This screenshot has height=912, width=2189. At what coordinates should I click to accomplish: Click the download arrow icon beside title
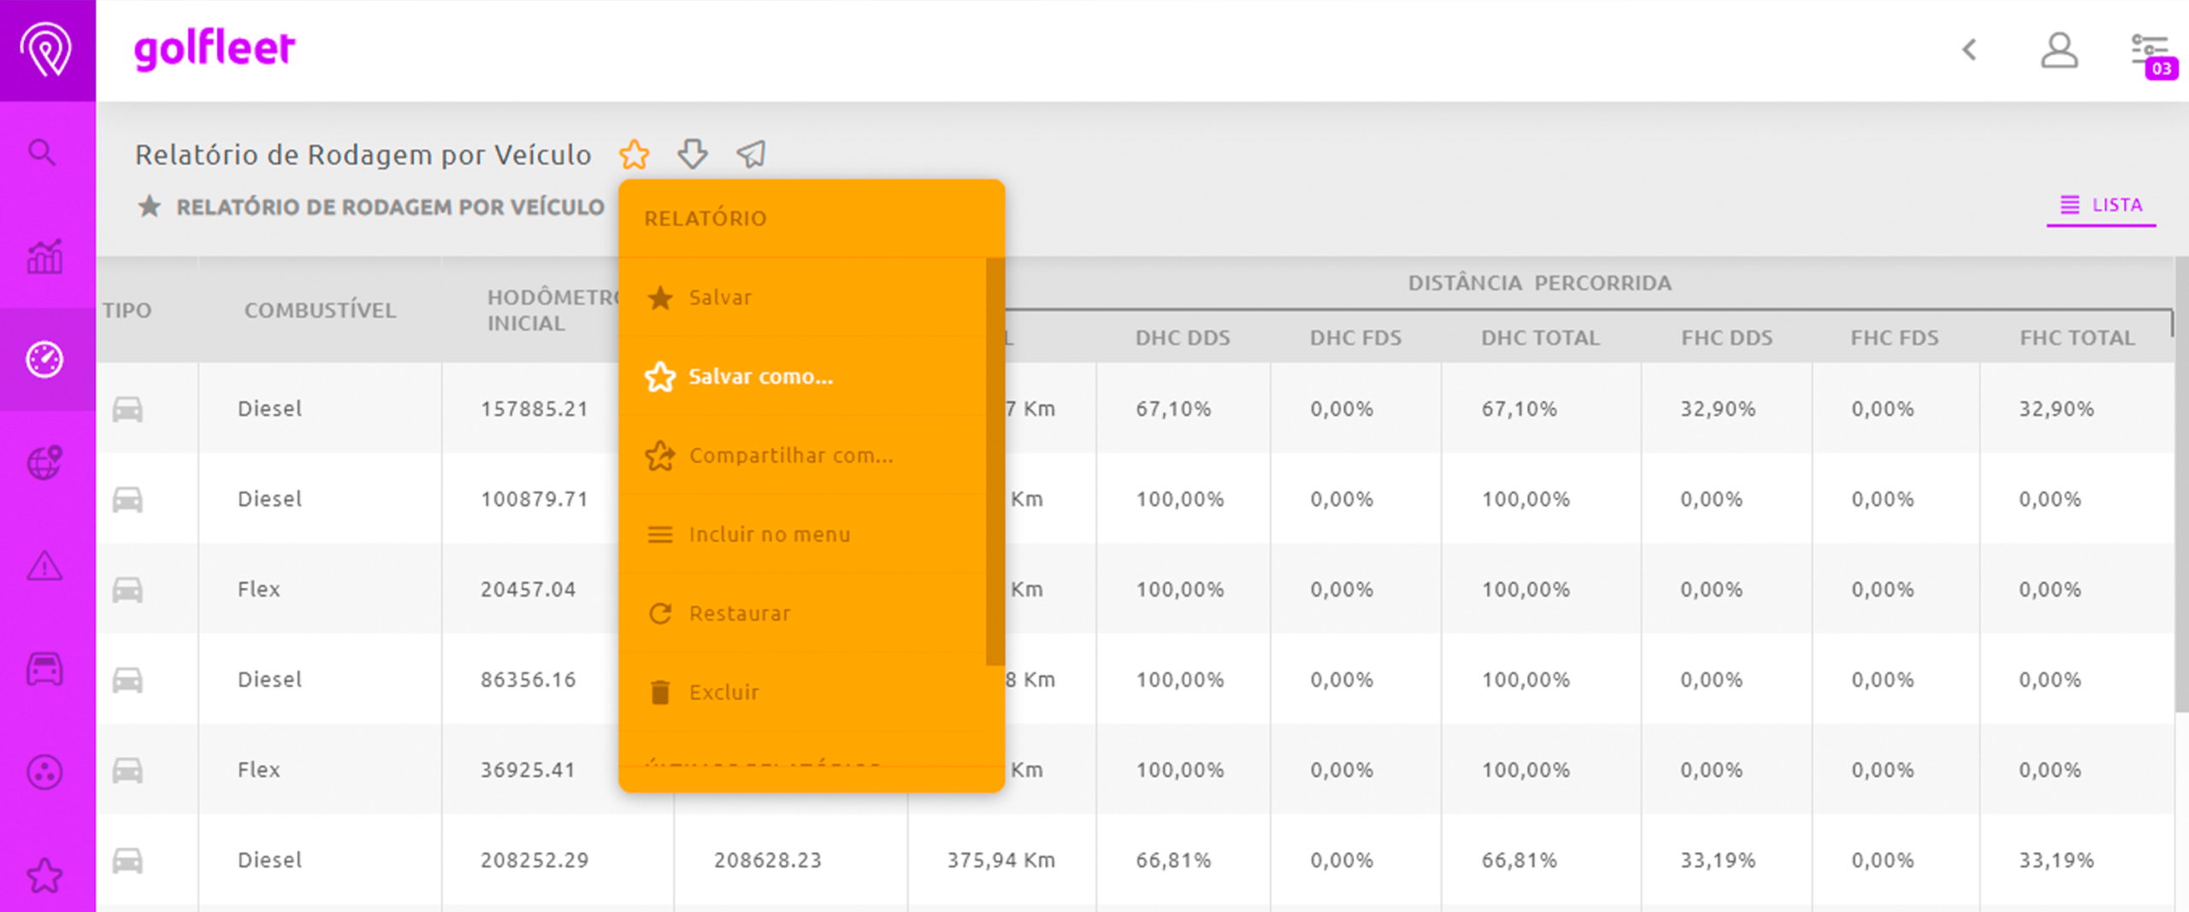point(693,154)
